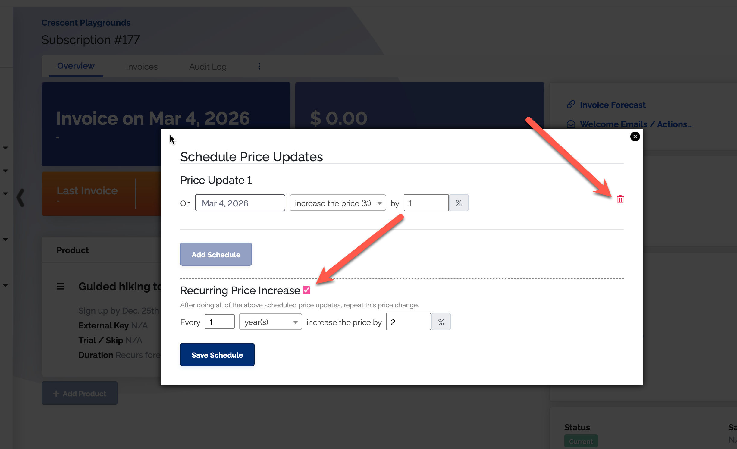Image resolution: width=737 pixels, height=449 pixels.
Task: Click the Invoice Forecast link icon
Action: (x=571, y=105)
